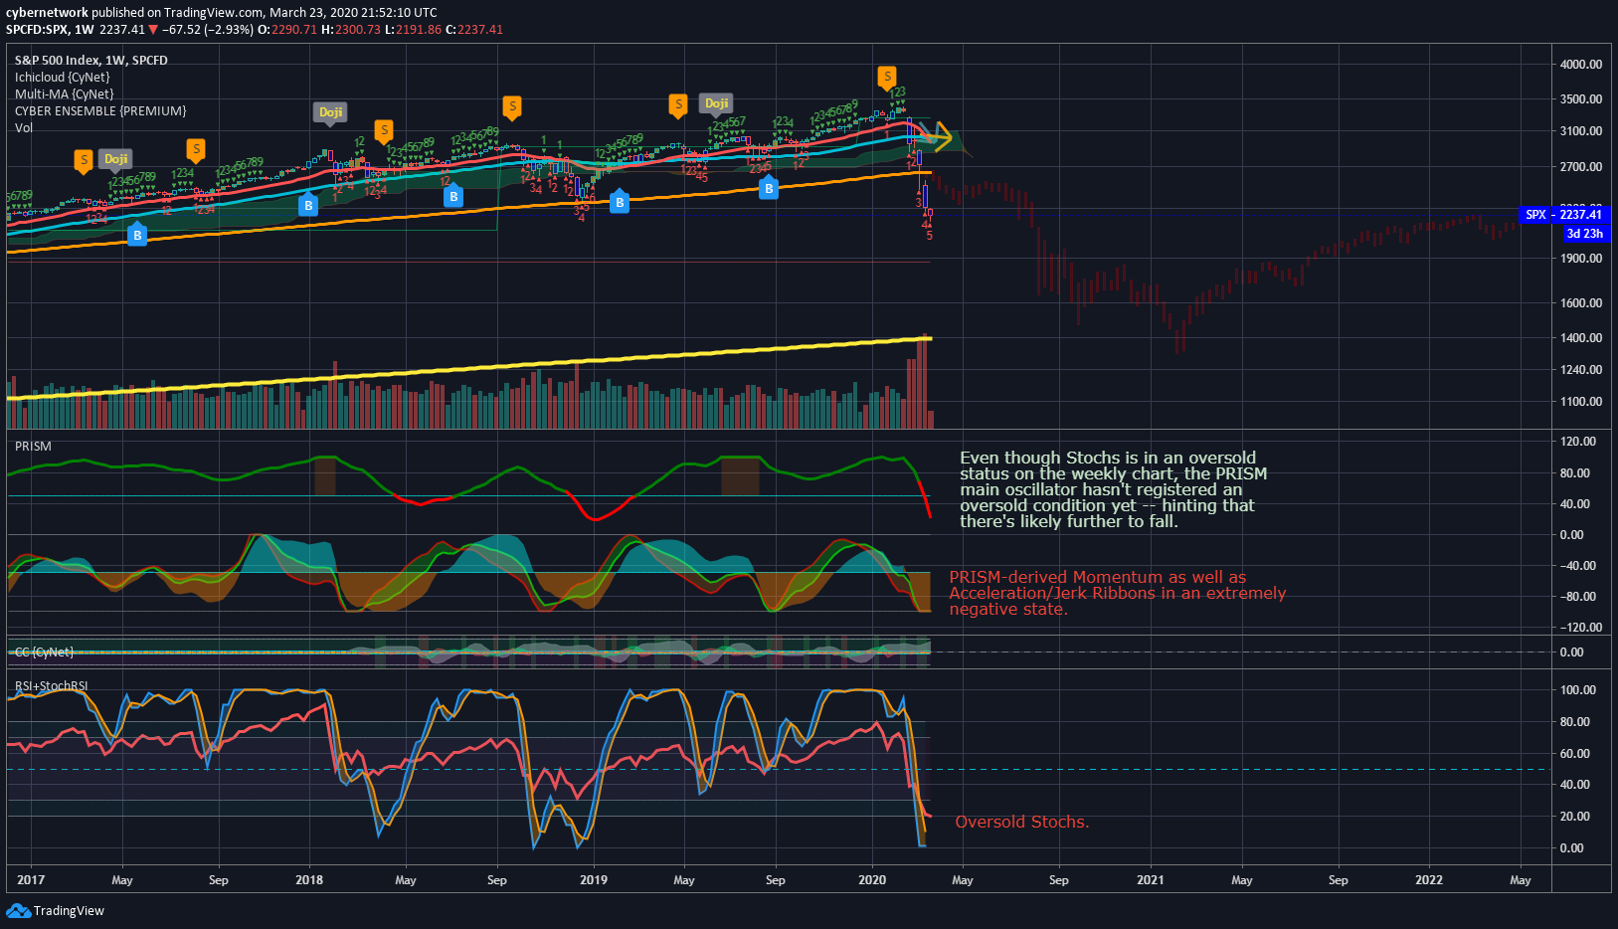Select the CC {CyNet} pane label
Image resolution: width=1618 pixels, height=929 pixels.
click(44, 652)
